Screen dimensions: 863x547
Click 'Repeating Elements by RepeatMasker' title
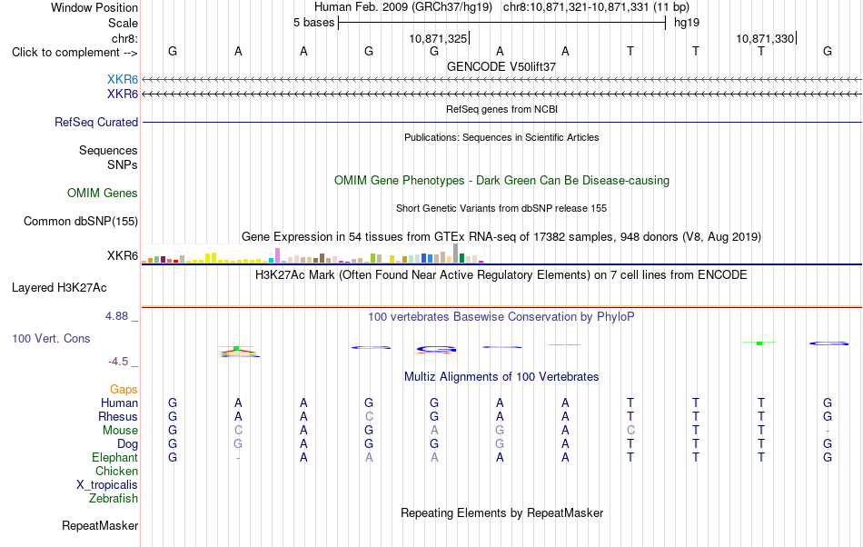(501, 512)
